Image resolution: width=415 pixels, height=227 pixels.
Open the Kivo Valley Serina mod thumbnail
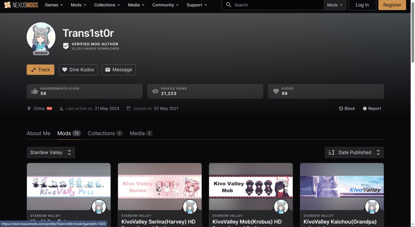tap(160, 186)
